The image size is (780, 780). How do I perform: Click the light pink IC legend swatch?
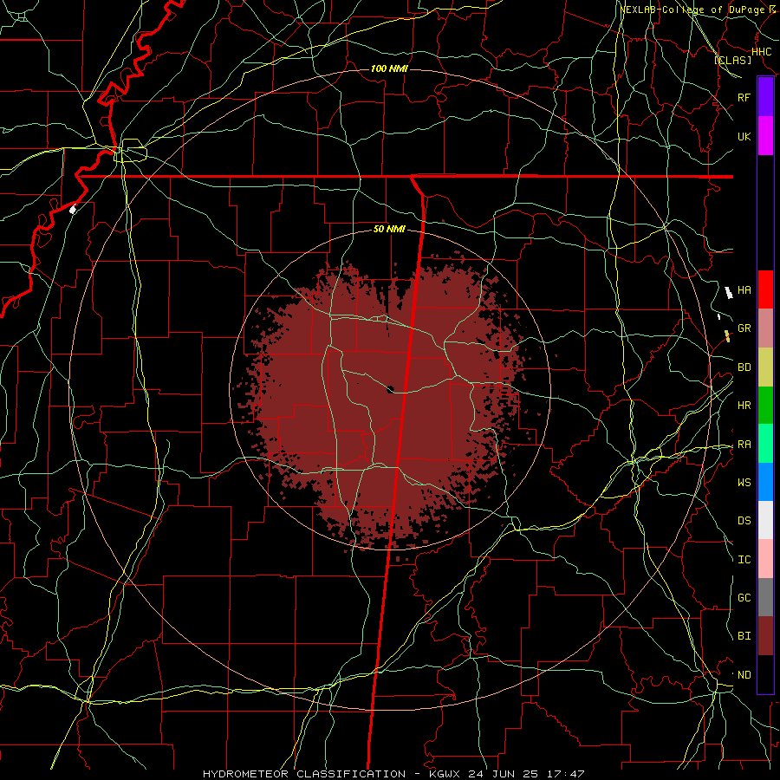[x=765, y=559]
